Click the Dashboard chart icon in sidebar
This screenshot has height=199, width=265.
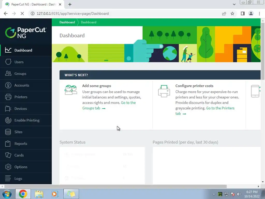coord(8,50)
